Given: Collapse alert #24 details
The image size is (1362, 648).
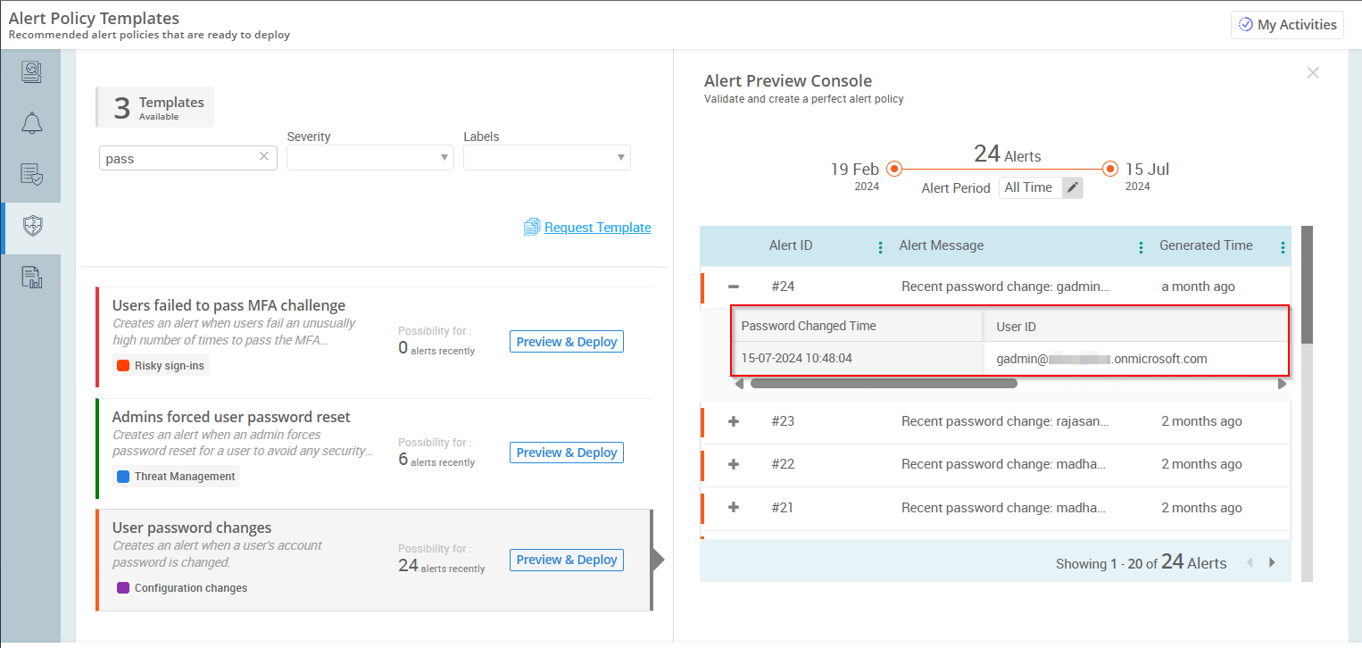Looking at the screenshot, I should click(733, 286).
